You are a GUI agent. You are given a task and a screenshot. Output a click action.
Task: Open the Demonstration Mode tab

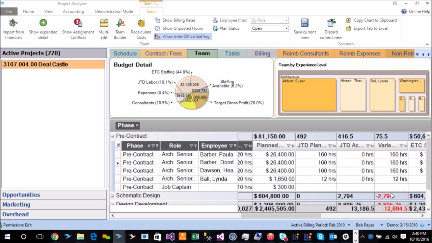114,11
